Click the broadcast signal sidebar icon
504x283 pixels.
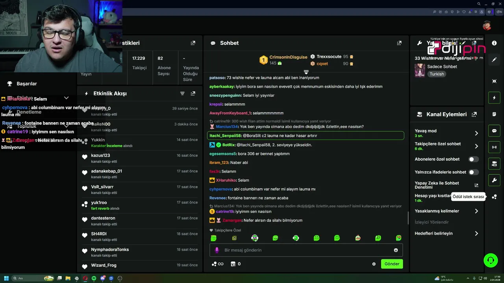(494, 147)
